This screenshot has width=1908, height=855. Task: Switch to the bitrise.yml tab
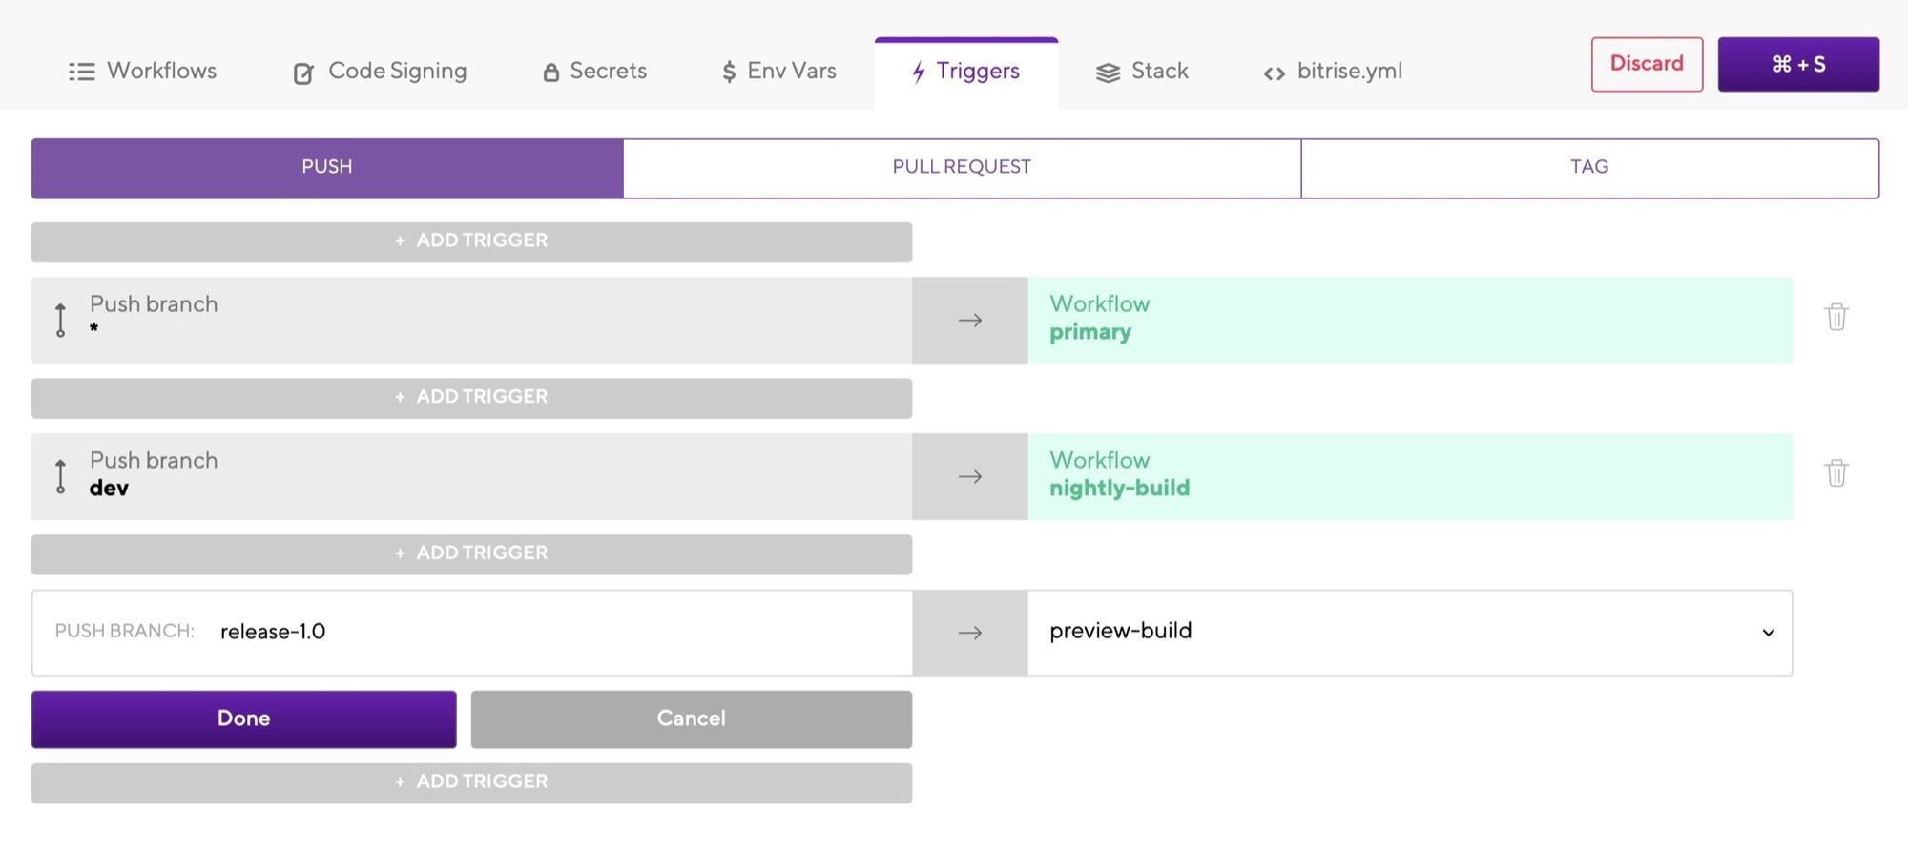[1333, 72]
